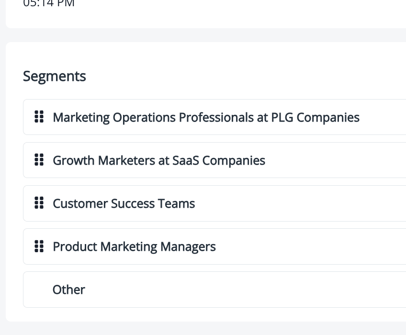Click blank area right of Growth Marketers label
The height and width of the screenshot is (335, 406).
tap(337, 160)
